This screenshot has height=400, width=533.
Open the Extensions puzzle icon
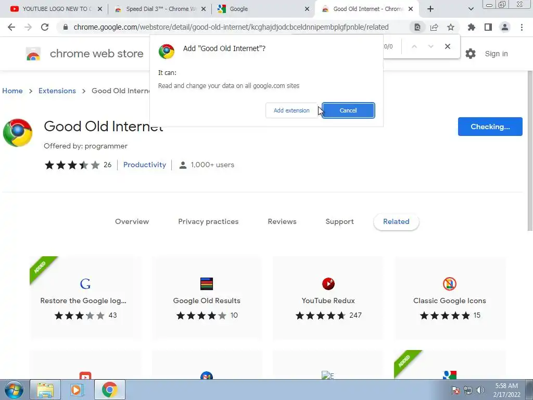[471, 27]
